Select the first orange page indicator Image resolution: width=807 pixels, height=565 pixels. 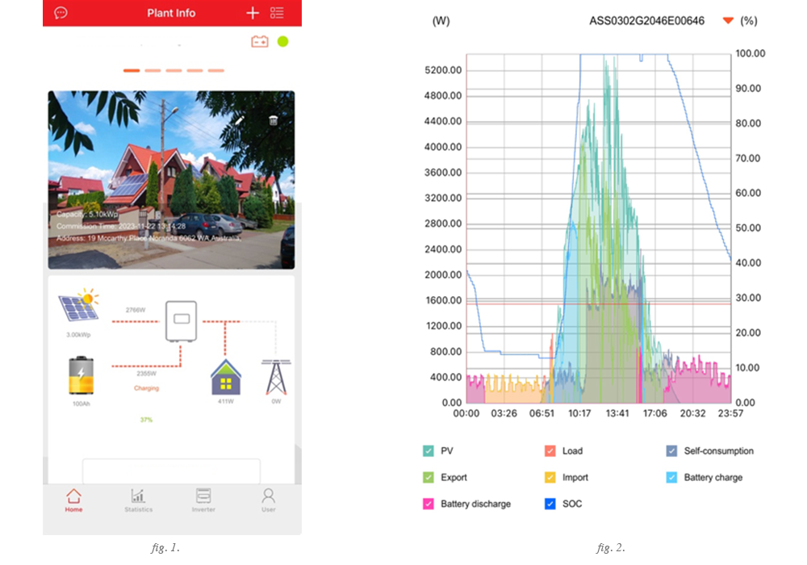(132, 70)
